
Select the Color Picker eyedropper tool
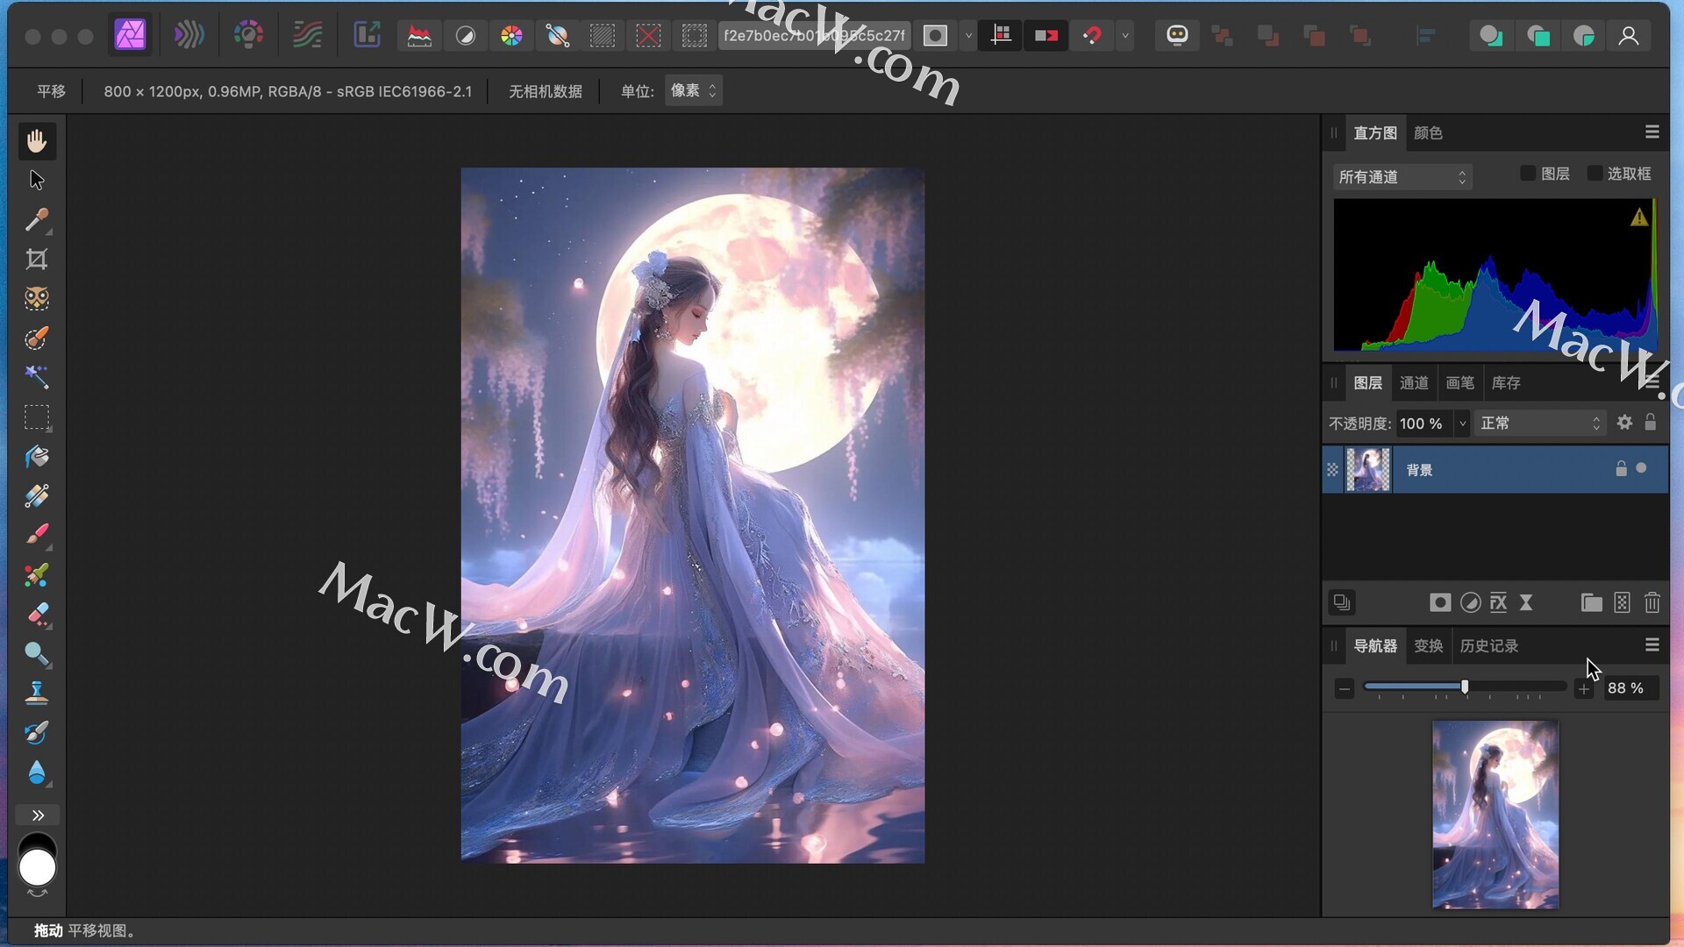coord(37,219)
